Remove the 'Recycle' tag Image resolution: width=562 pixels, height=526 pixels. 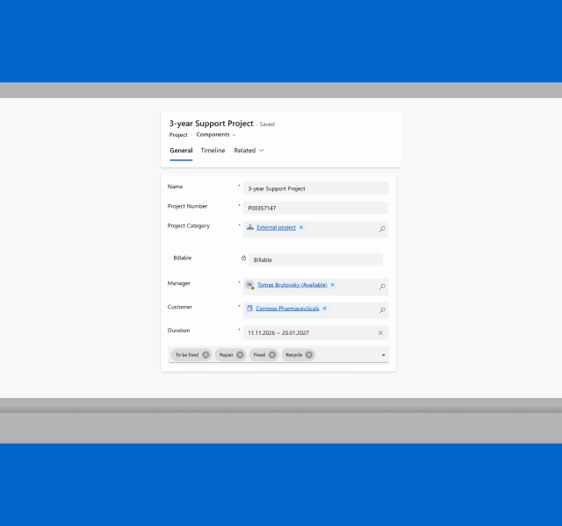[309, 355]
